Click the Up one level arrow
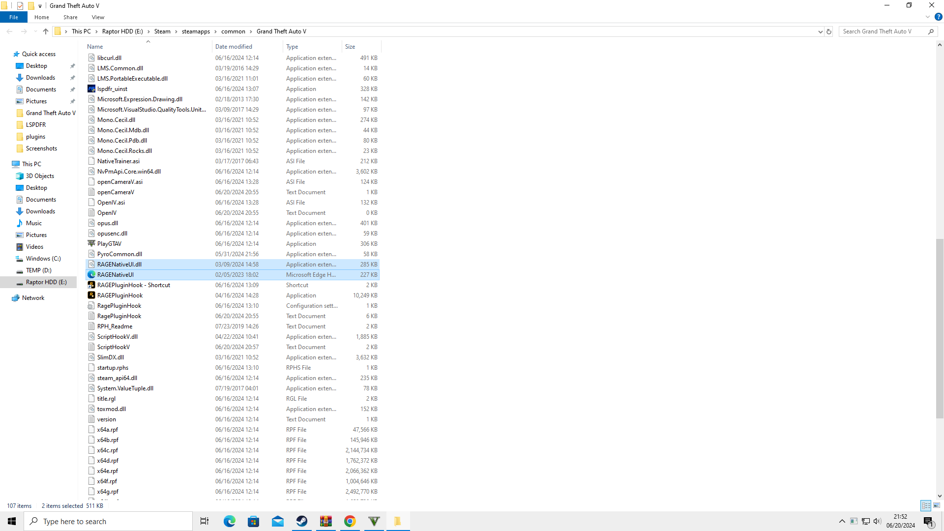 (x=46, y=31)
